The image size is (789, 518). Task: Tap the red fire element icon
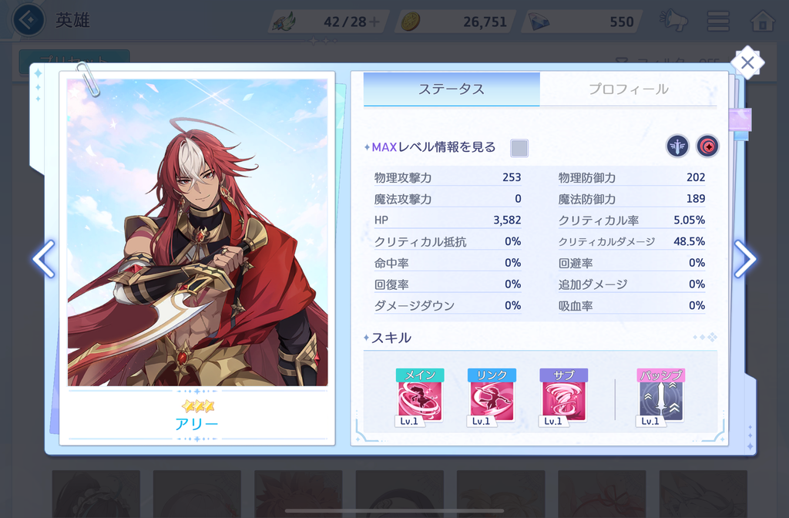click(x=707, y=146)
